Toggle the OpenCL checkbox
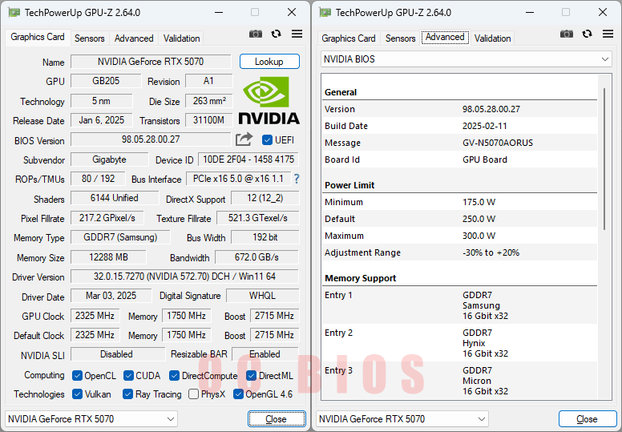The width and height of the screenshot is (622, 432). coord(78,376)
